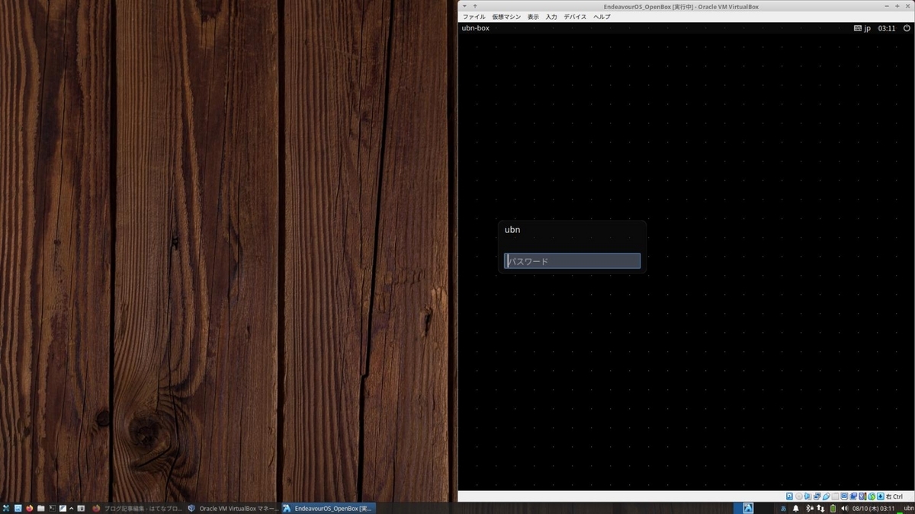Open the デバイス menu
915x514 pixels.
coord(575,17)
